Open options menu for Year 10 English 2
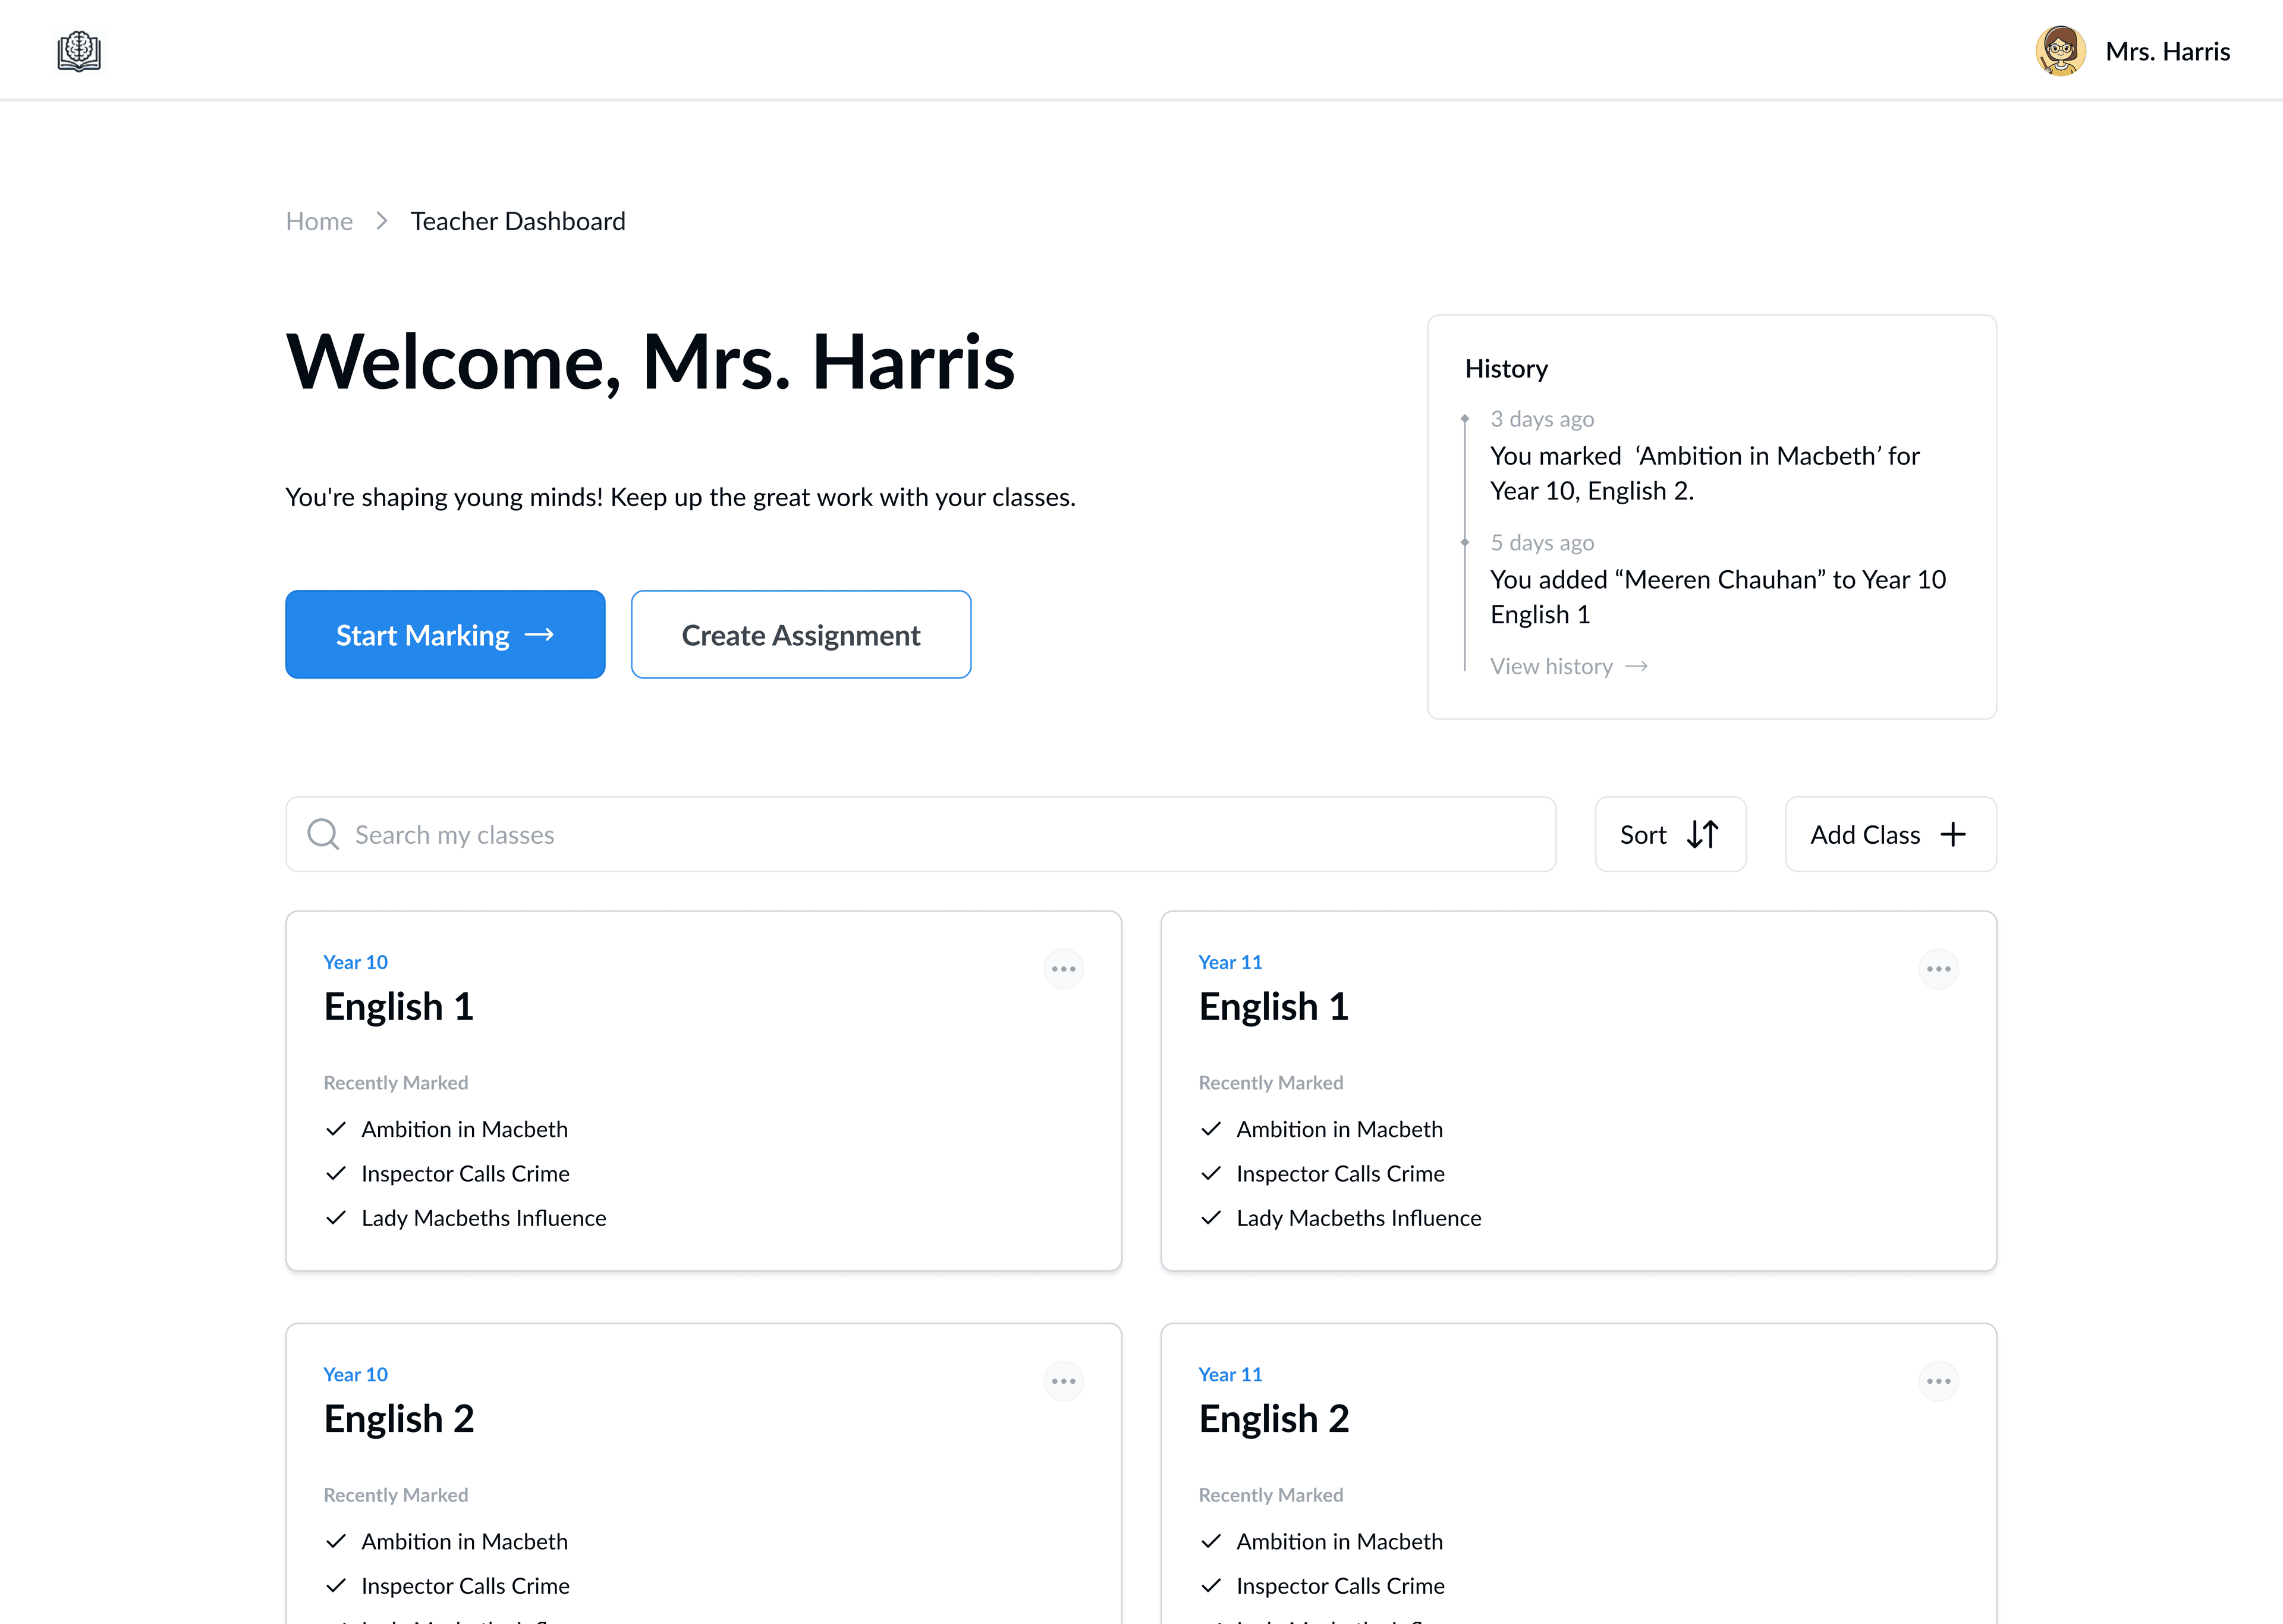Image resolution: width=2283 pixels, height=1624 pixels. coord(1062,1380)
